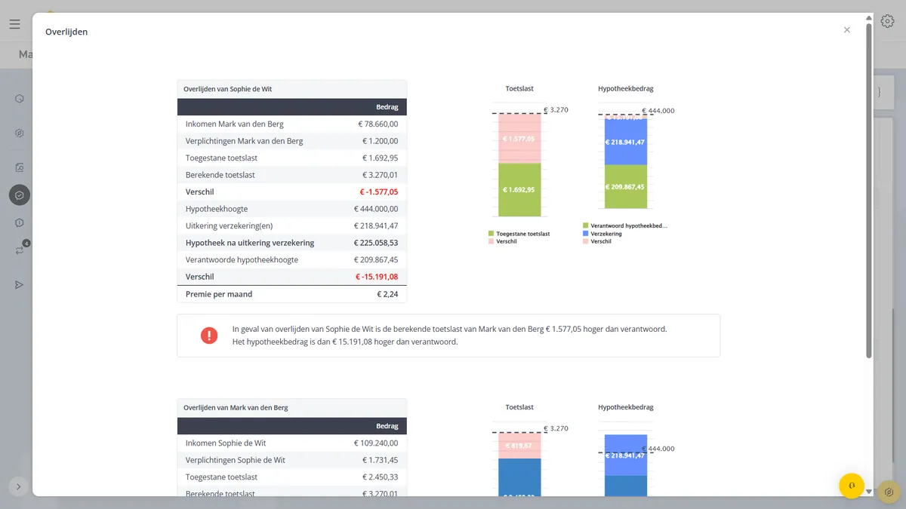The image size is (906, 509).
Task: Open the settings gear
Action: click(888, 22)
